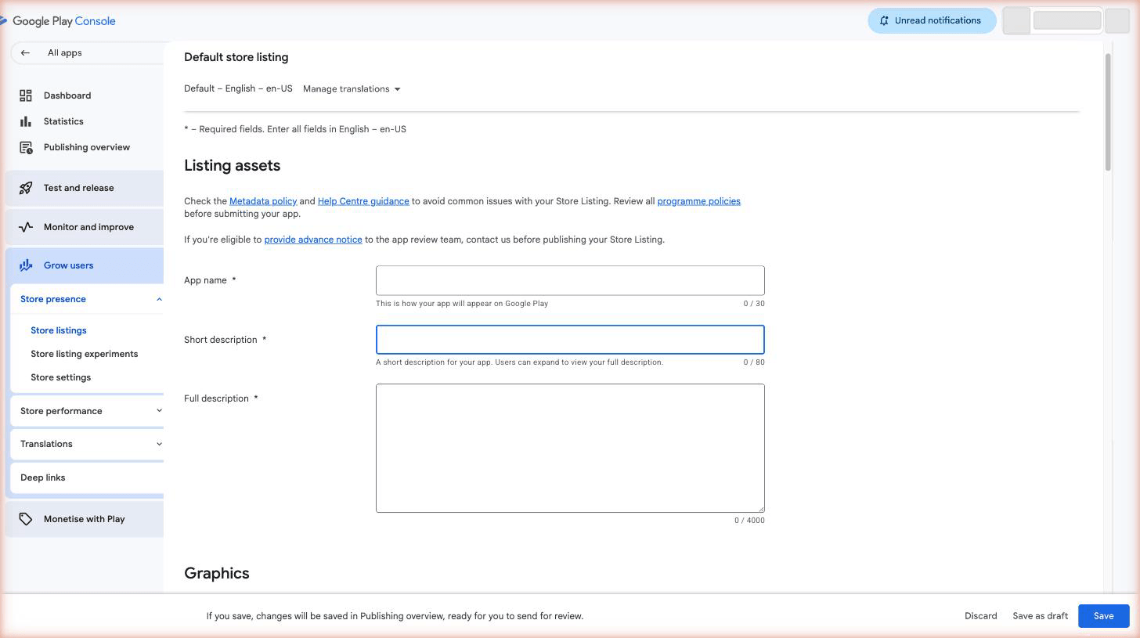Click Save as draft
The height and width of the screenshot is (638, 1140).
click(x=1040, y=616)
